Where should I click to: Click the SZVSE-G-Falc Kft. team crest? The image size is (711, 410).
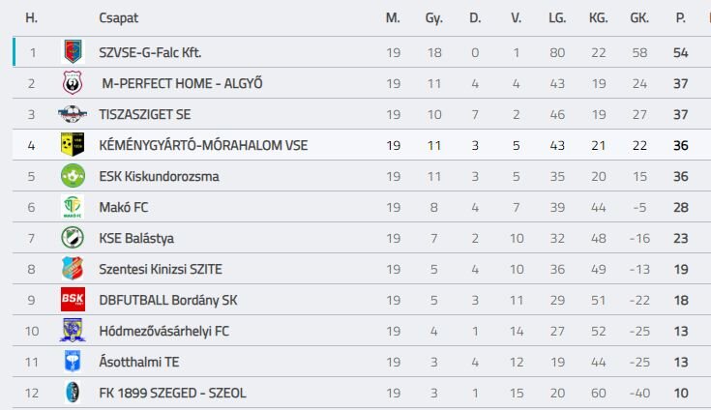tap(73, 51)
